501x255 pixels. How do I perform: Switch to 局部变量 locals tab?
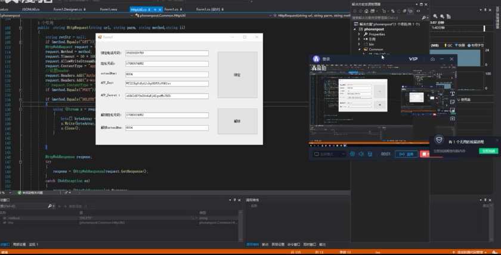click(x=19, y=244)
